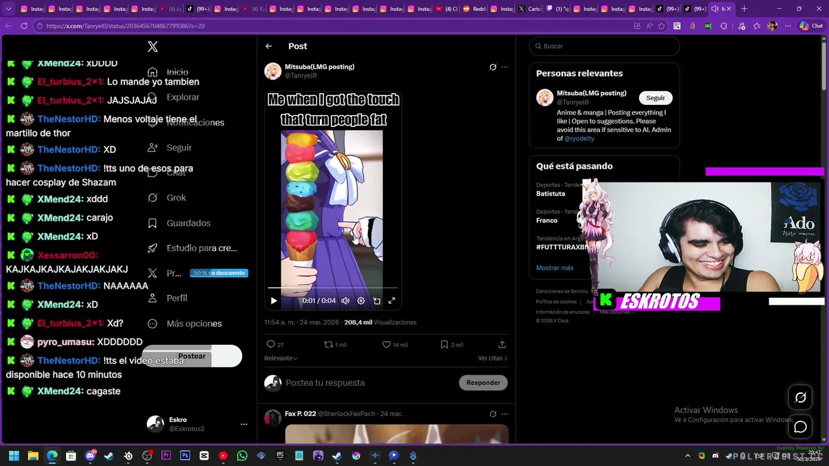Go back with the Post arrow

pos(269,46)
